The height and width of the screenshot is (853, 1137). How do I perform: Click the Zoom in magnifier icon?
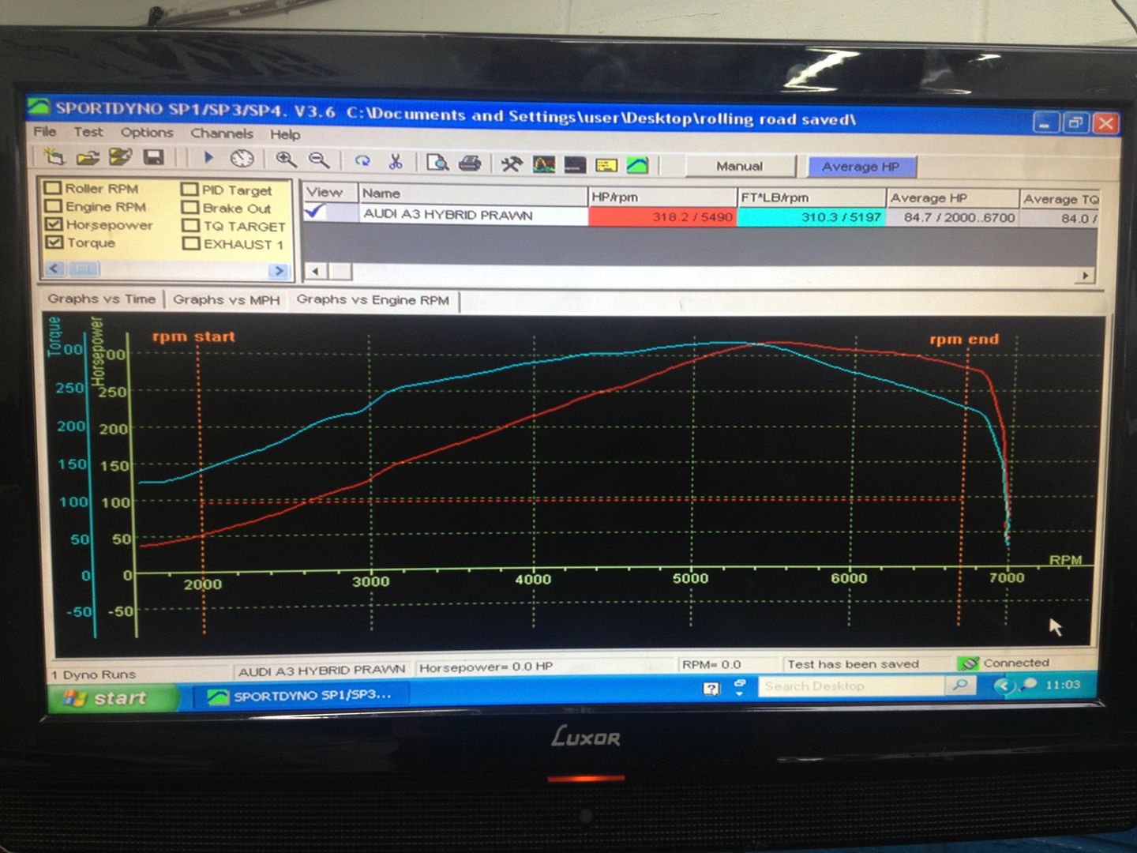click(x=286, y=160)
